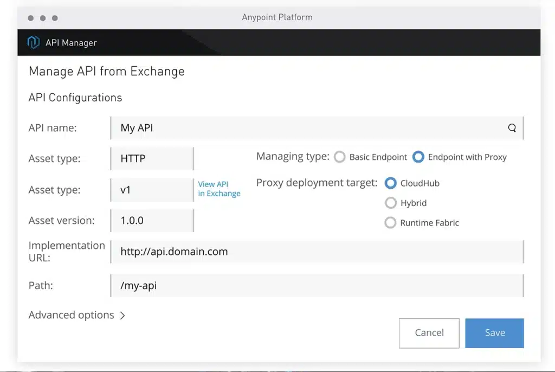The image size is (555, 372).
Task: Open search via the magnifier in API name field
Action: (512, 128)
